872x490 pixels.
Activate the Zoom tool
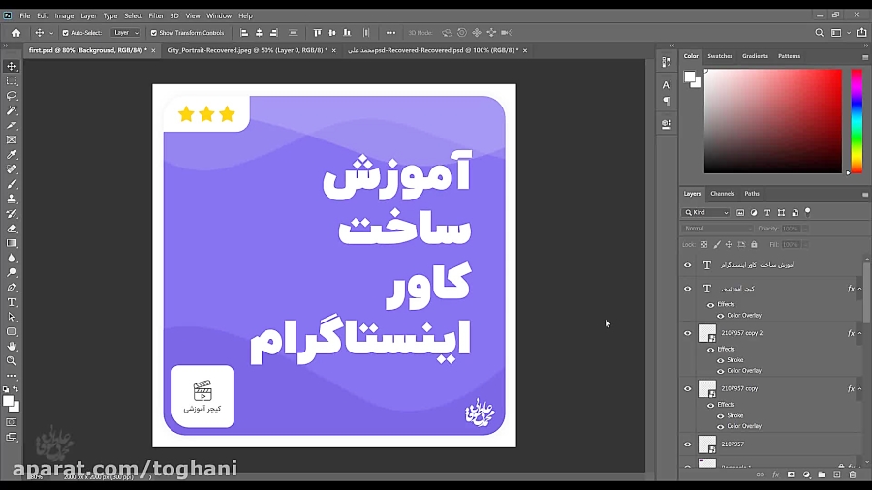12,360
